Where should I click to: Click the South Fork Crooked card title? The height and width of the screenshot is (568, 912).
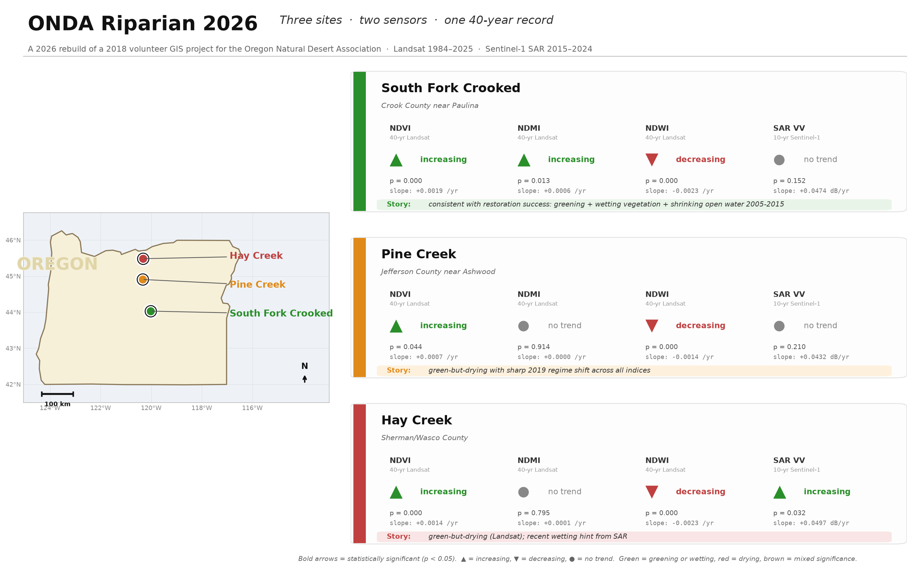450,88
